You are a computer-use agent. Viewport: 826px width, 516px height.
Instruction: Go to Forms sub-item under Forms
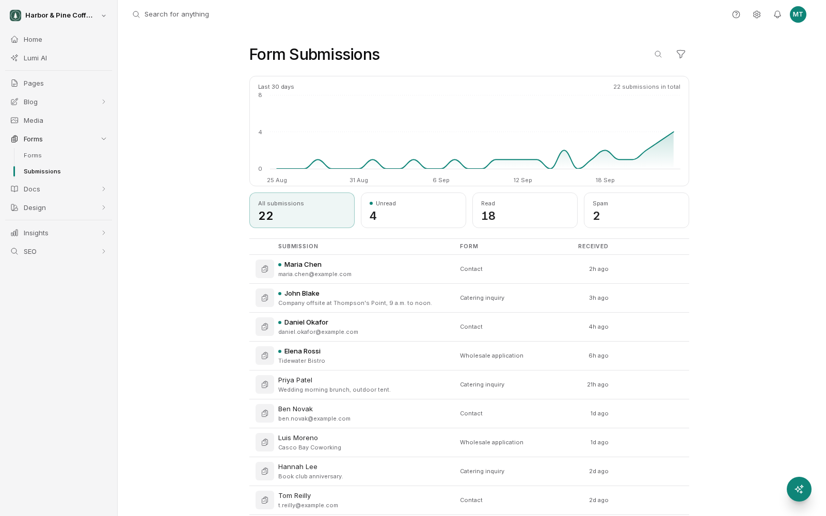pos(33,155)
